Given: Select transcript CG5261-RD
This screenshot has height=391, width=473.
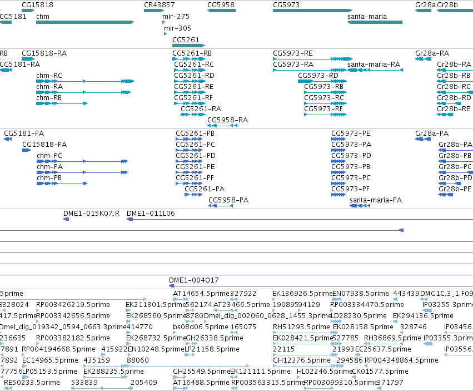Looking at the screenshot, I should click(190, 81).
